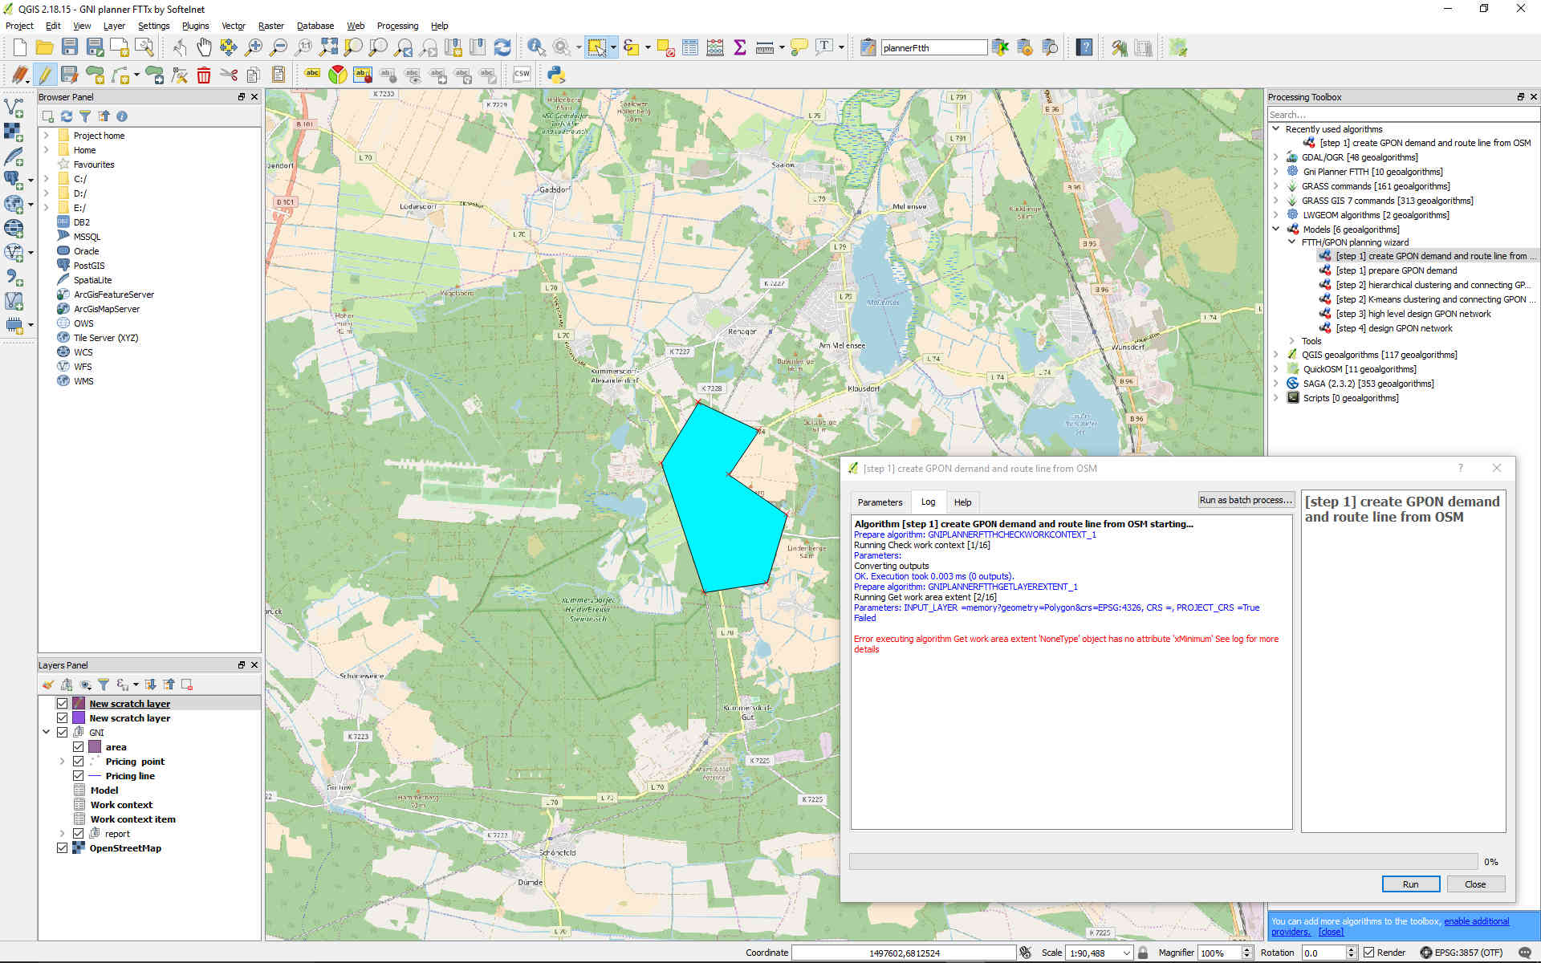Show statistical summary sigma icon
1541x963 pixels.
pyautogui.click(x=740, y=48)
